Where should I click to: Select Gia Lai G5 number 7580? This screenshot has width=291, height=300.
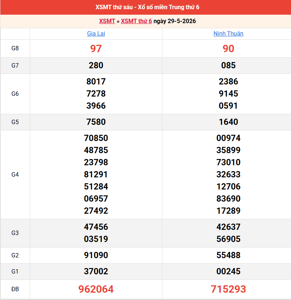[x=96, y=122]
